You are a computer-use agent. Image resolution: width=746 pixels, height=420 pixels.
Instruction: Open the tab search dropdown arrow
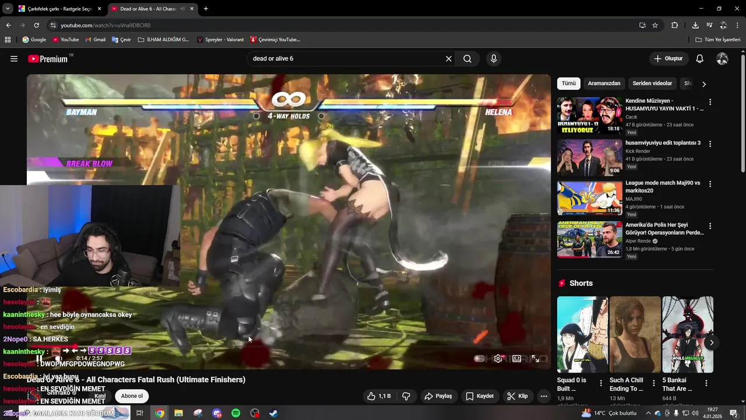click(7, 9)
